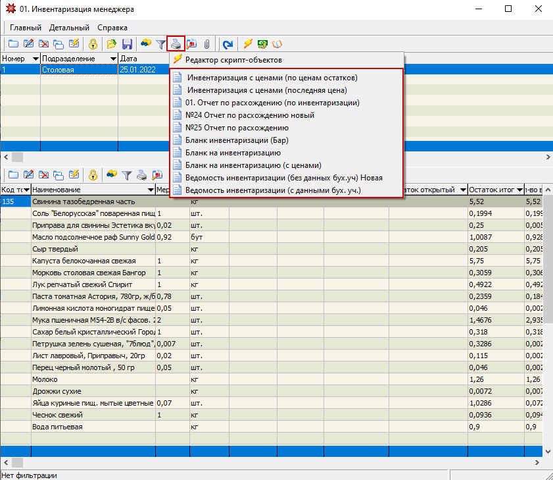Open the Детальный menu
Screen dimensions: 553x480
(69, 28)
